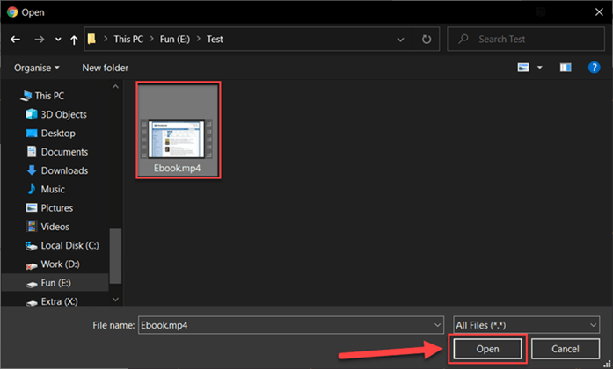This screenshot has width=613, height=369.
Task: Open the Downloads folder in sidebar
Action: 64,170
